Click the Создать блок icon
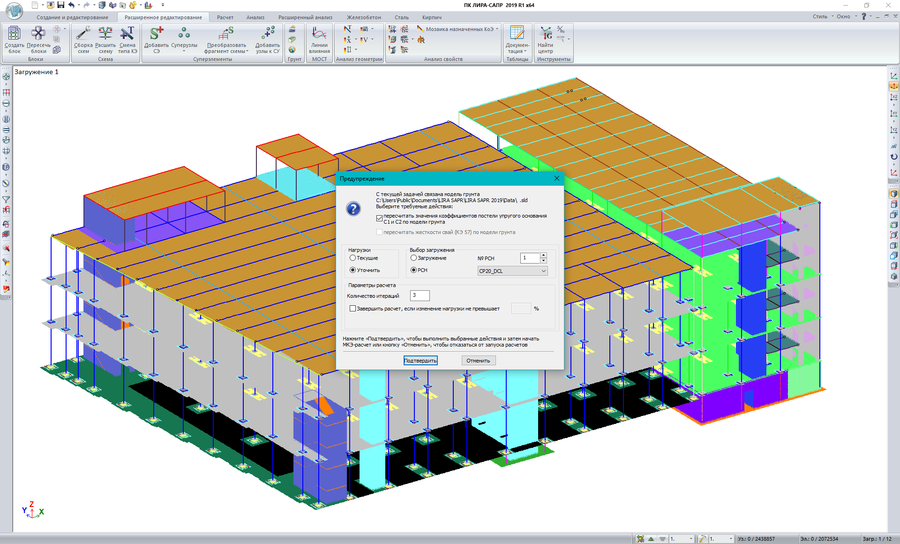 [x=15, y=39]
